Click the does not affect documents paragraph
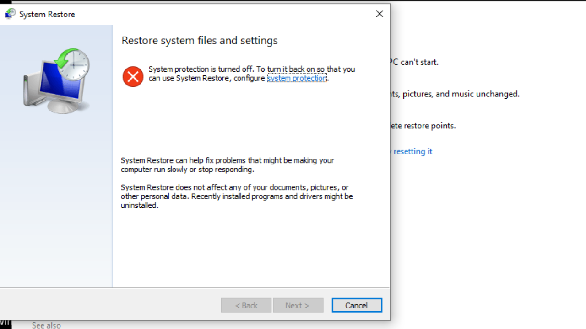Image resolution: width=586 pixels, height=329 pixels. (x=237, y=196)
